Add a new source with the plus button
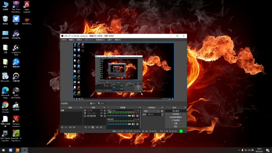The height and width of the screenshot is (153, 272). pyautogui.click(x=85, y=127)
